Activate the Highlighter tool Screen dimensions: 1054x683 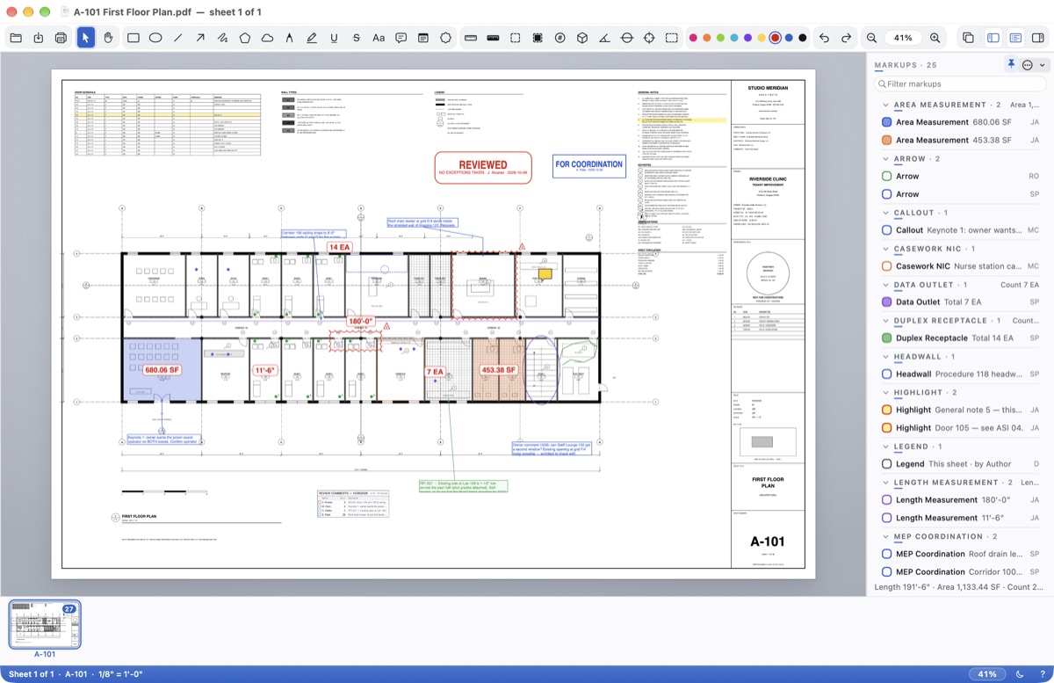[312, 38]
